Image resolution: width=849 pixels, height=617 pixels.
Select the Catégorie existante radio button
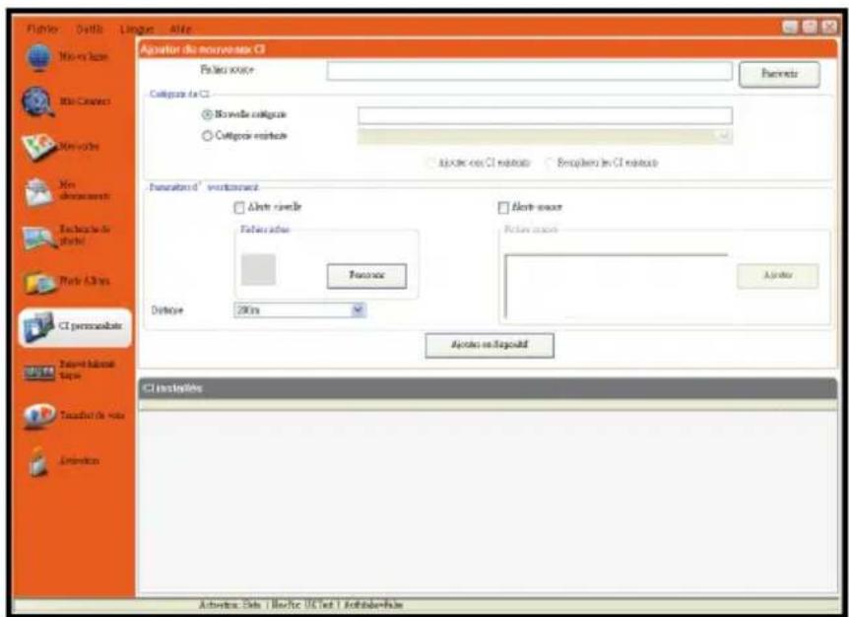[207, 136]
